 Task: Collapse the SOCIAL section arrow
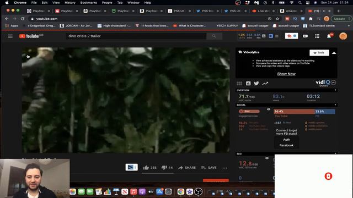pyautogui.click(x=335, y=105)
